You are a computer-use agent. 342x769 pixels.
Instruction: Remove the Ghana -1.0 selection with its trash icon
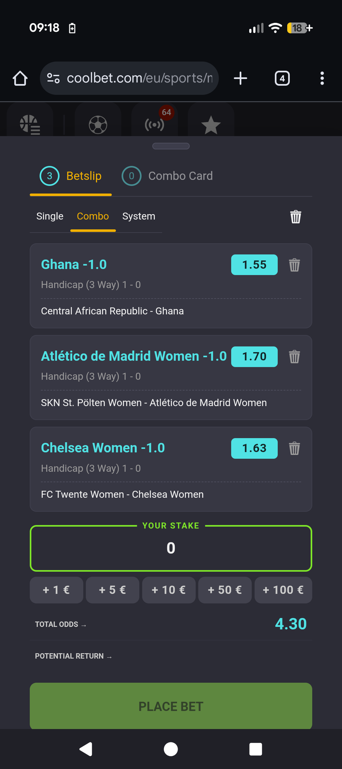click(x=294, y=265)
